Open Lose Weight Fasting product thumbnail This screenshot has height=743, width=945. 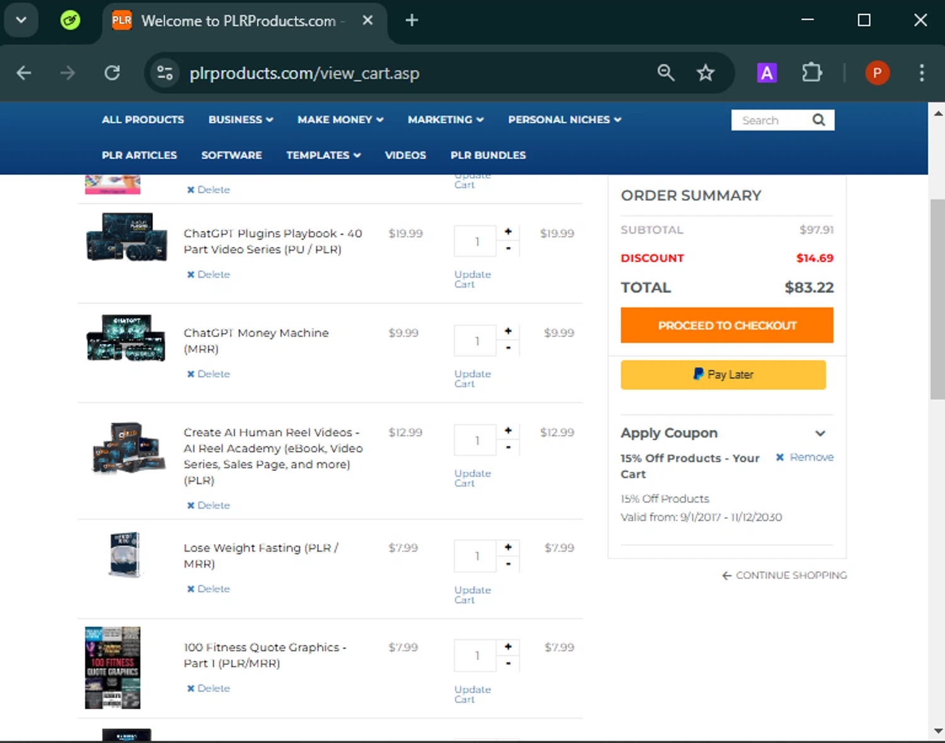tap(125, 555)
